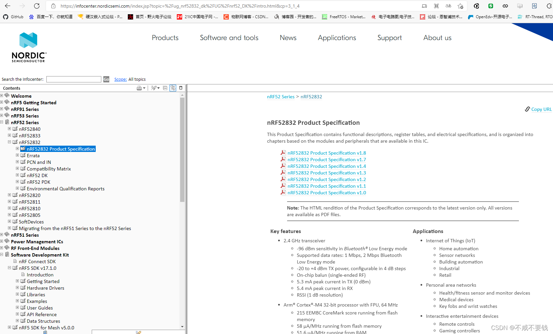Collapse the nRF52 Series node

pyautogui.click(x=2, y=122)
